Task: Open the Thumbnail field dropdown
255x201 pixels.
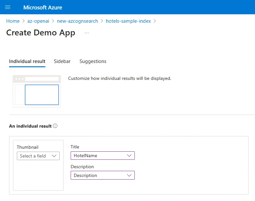Action: 38,156
